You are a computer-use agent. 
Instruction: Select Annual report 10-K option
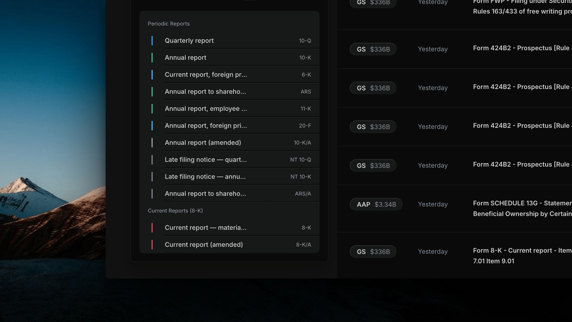[229, 57]
